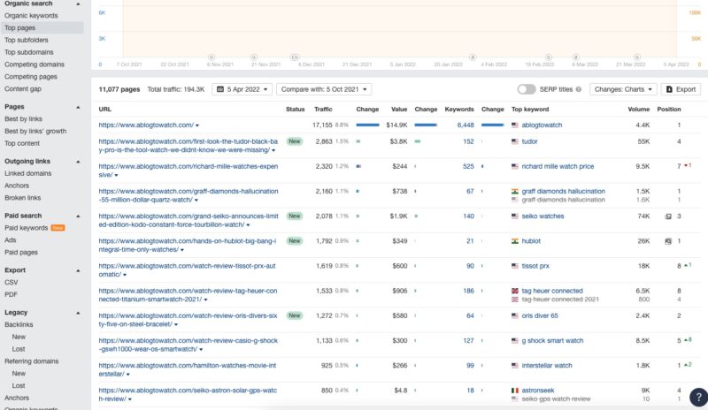Collapse the Pages sidebar section
This screenshot has height=410, width=708.
tap(78, 107)
